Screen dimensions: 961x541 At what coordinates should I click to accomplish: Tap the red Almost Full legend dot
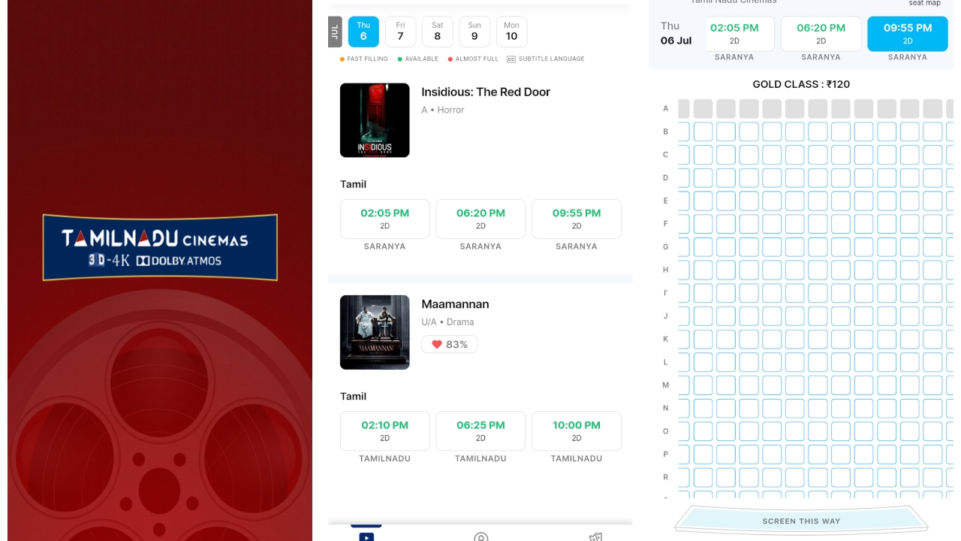point(450,59)
